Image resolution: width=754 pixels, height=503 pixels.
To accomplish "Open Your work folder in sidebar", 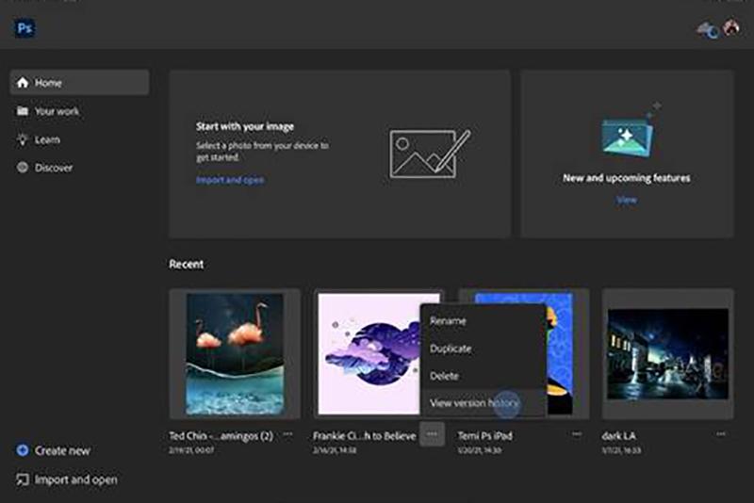I will tap(57, 111).
